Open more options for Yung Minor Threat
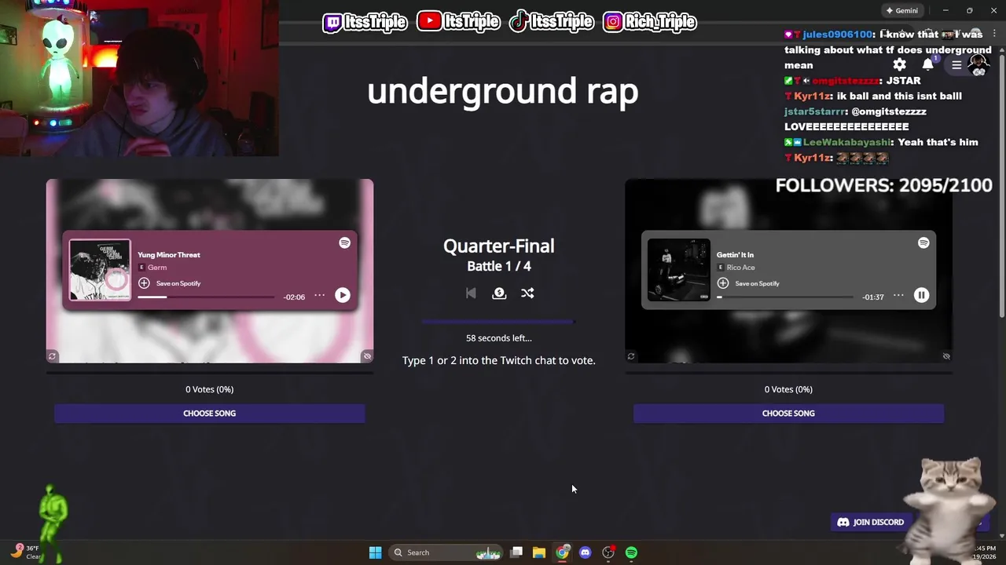Viewport: 1006px width, 565px height. pos(319,296)
